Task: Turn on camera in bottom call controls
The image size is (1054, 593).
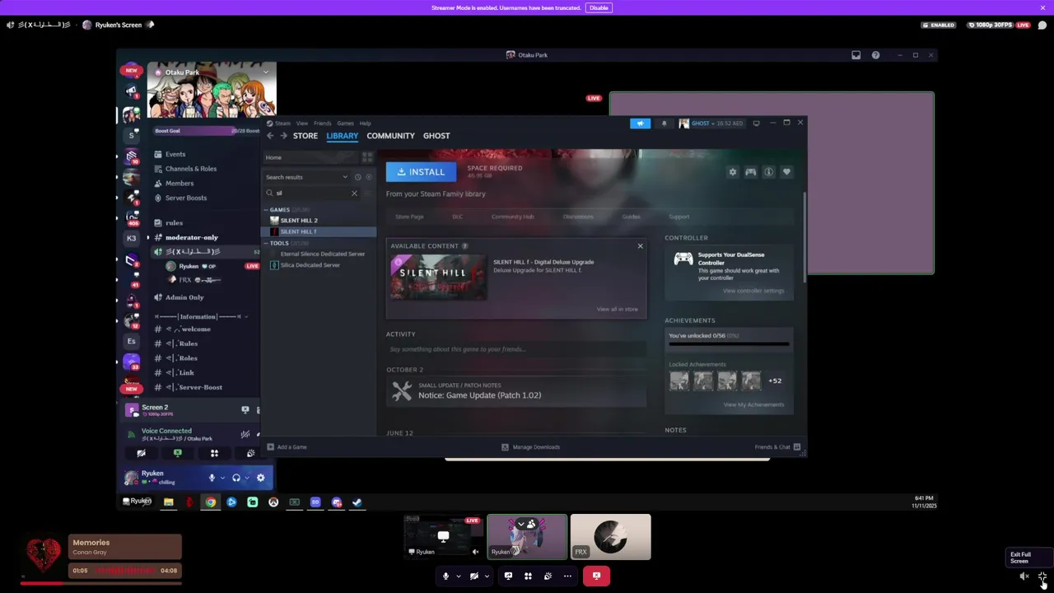Action: tap(473, 576)
